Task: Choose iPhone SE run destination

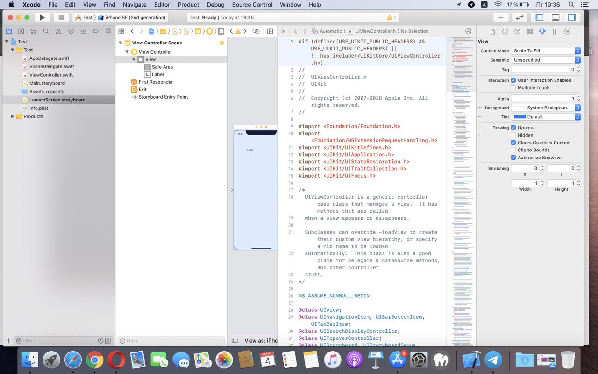Action: pyautogui.click(x=132, y=18)
